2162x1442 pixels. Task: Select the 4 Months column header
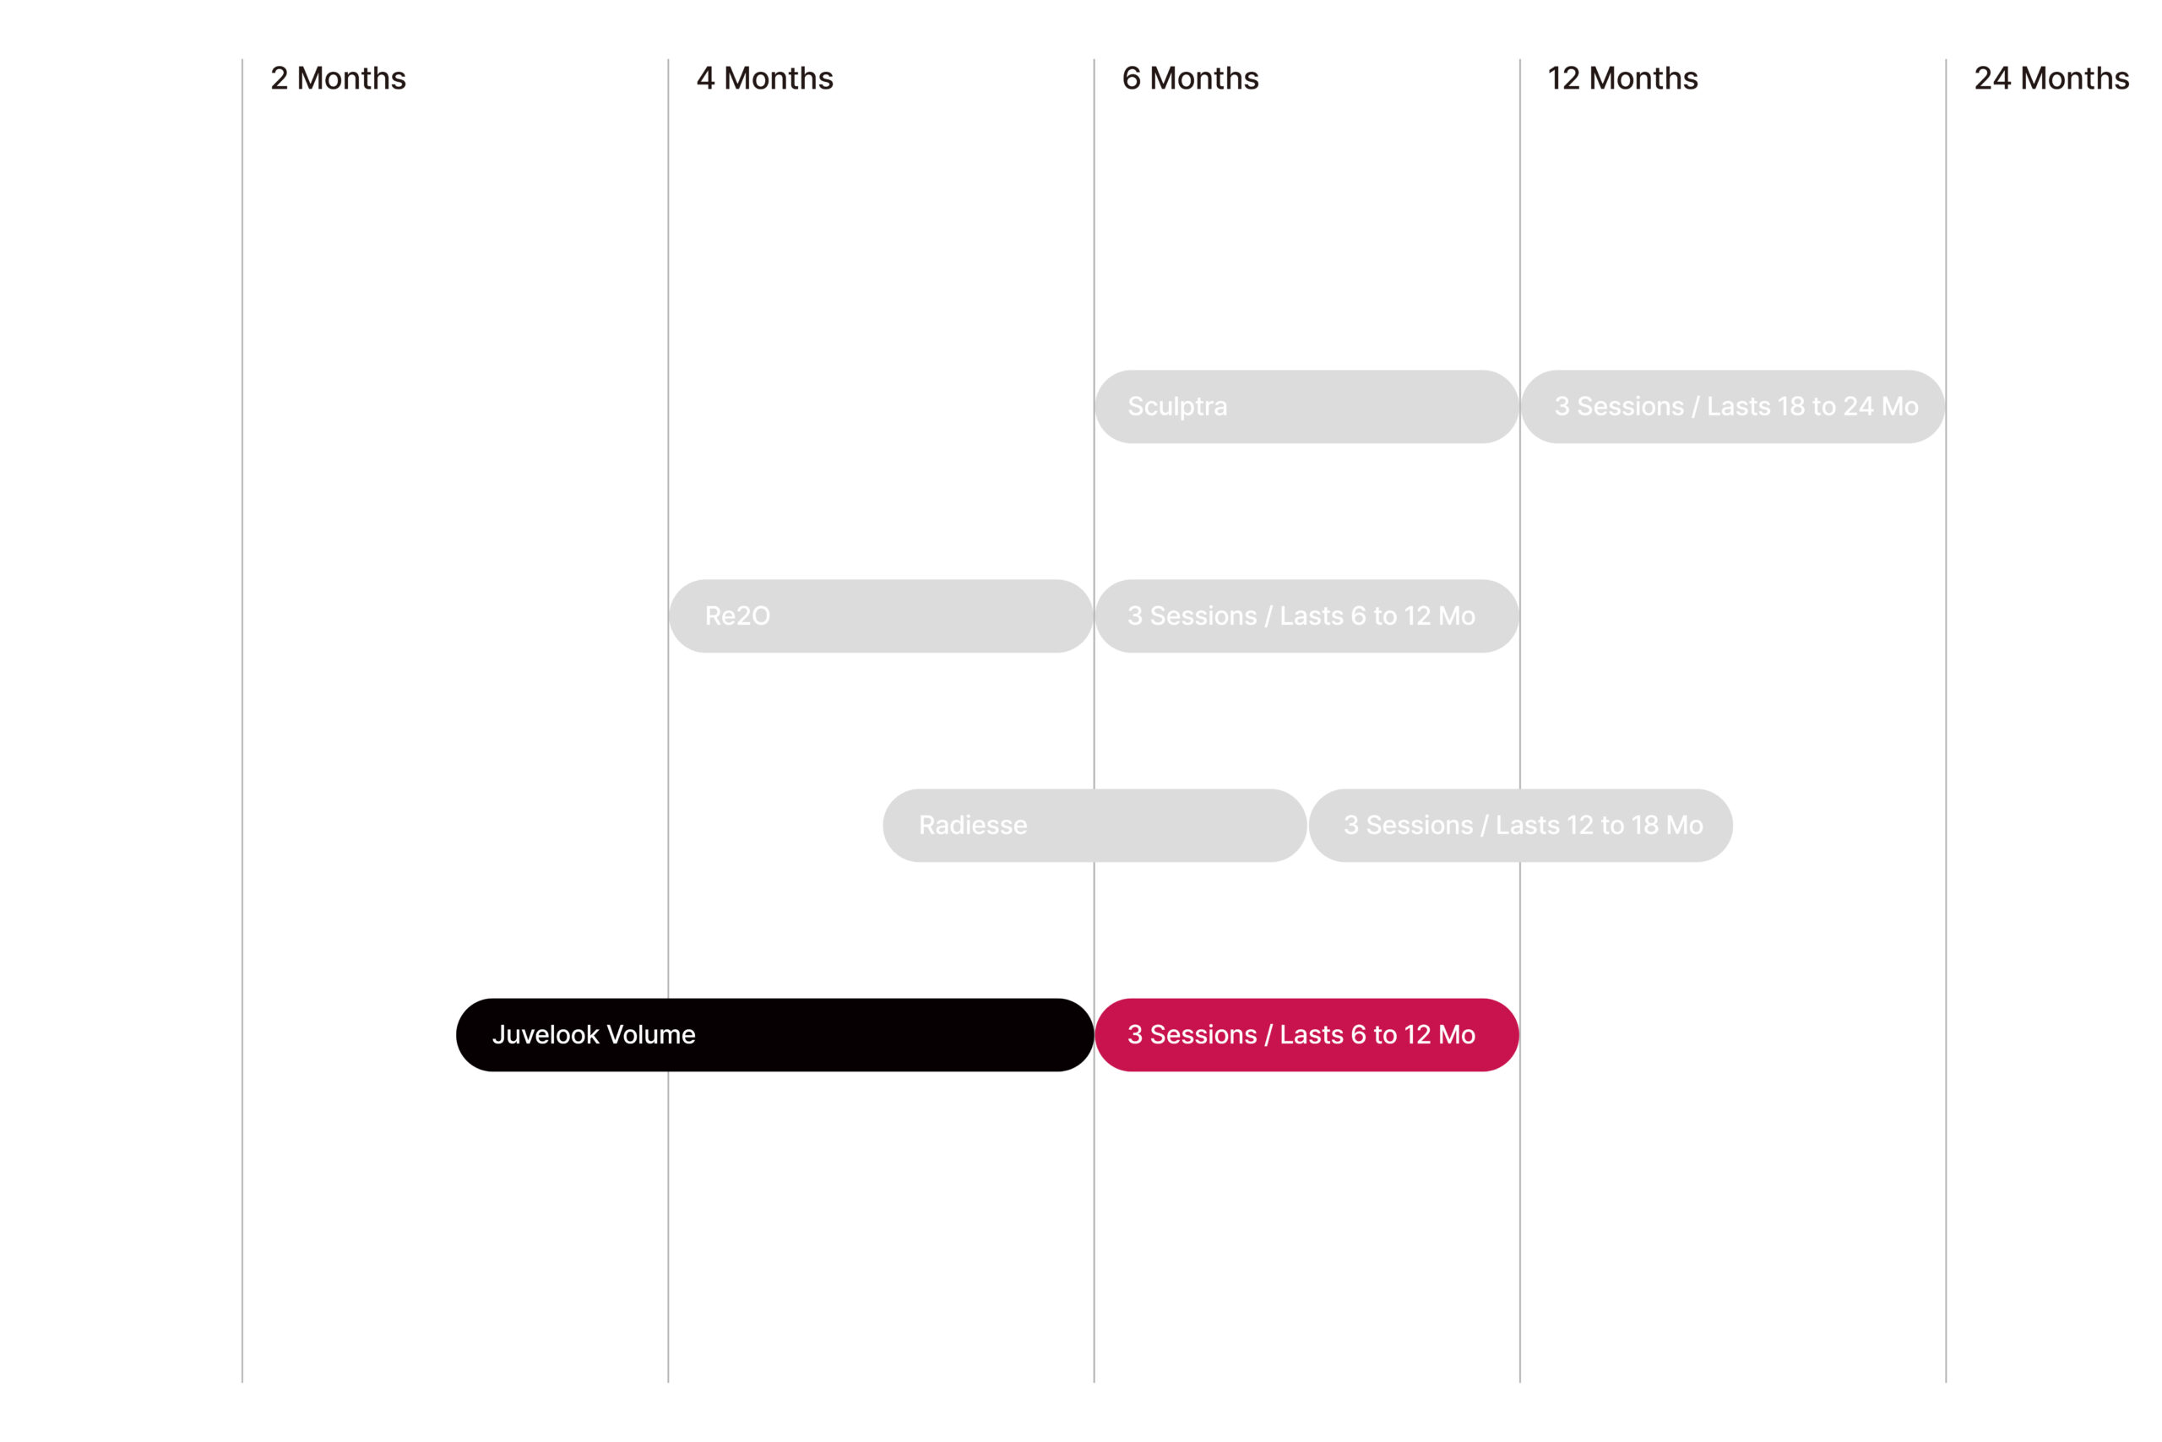764,79
